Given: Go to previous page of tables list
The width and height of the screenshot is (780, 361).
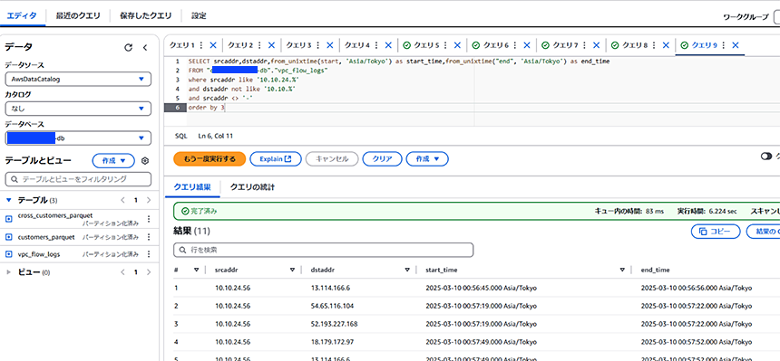Looking at the screenshot, I should point(122,200).
